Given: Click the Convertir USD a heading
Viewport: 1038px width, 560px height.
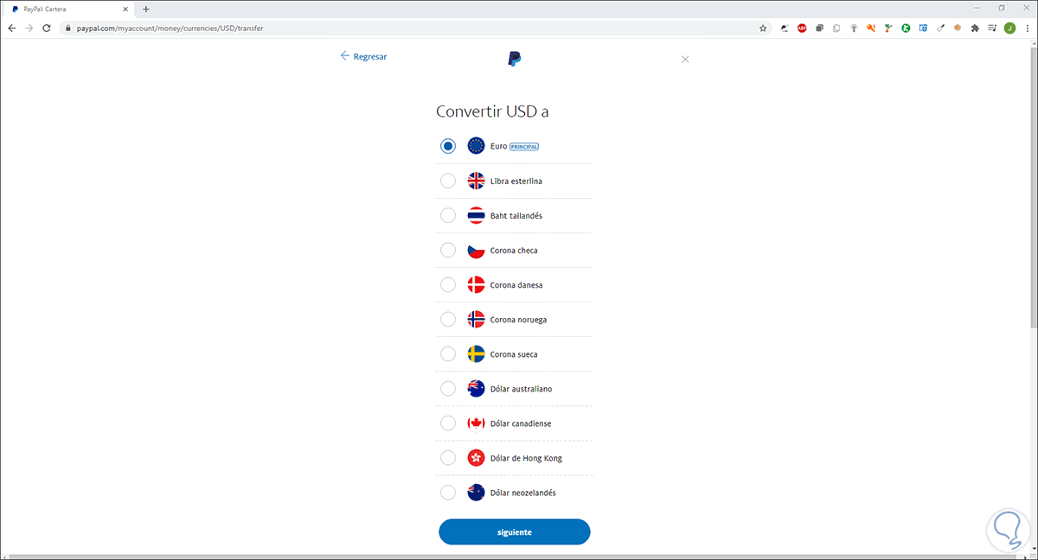Looking at the screenshot, I should point(492,111).
